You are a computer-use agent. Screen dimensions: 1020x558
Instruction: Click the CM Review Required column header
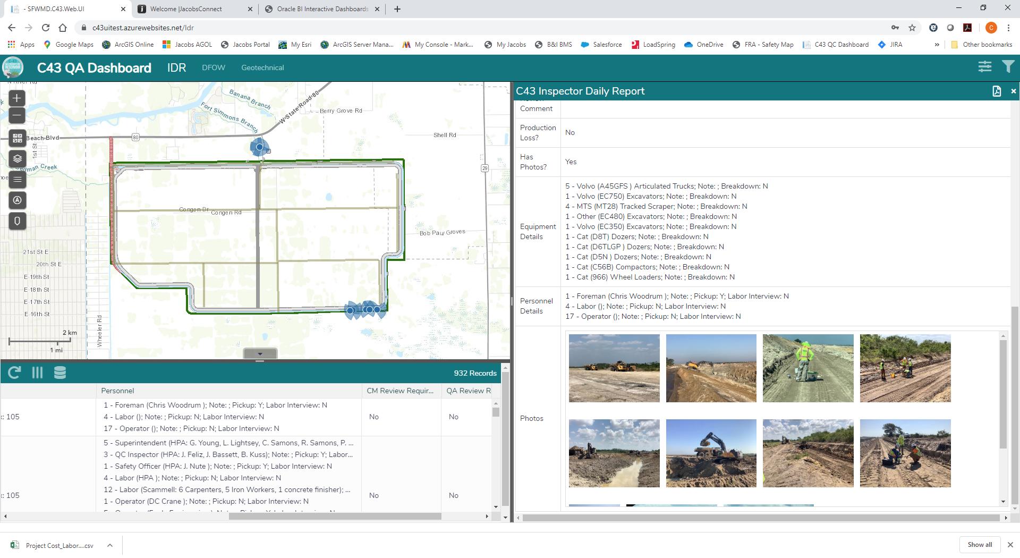[x=400, y=391]
